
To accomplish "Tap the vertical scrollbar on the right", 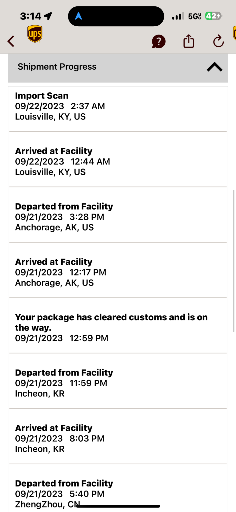I will pyautogui.click(x=233, y=261).
